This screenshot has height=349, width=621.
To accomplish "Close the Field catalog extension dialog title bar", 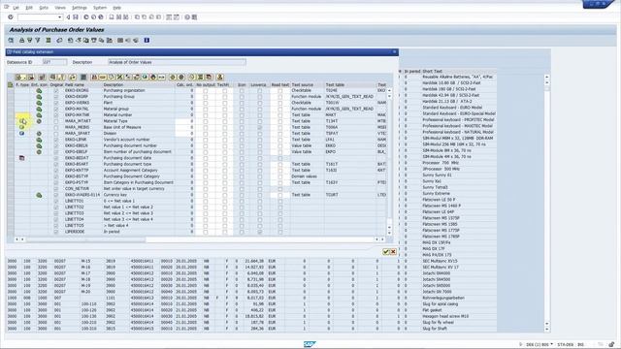I will [x=395, y=51].
